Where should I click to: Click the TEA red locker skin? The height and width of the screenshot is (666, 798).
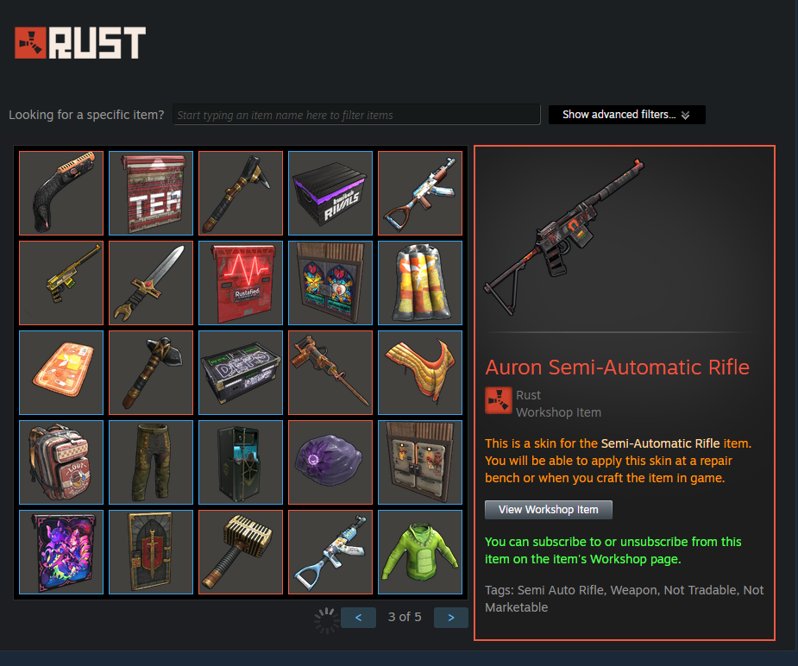151,193
